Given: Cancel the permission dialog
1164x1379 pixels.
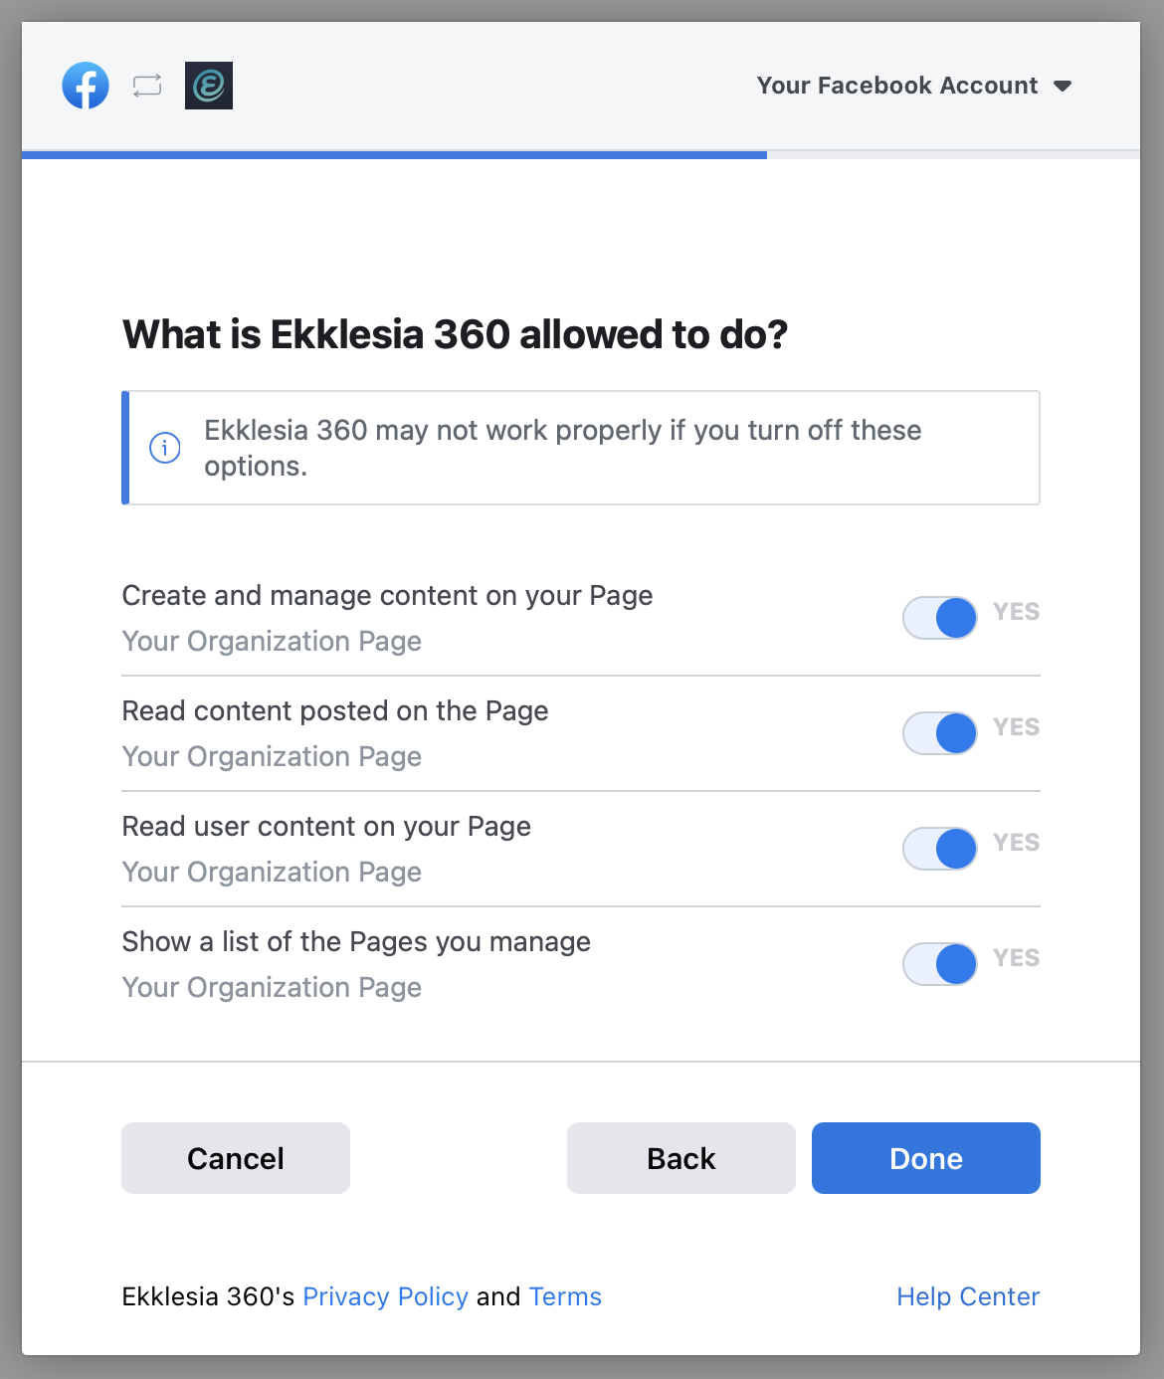Looking at the screenshot, I should (x=236, y=1158).
